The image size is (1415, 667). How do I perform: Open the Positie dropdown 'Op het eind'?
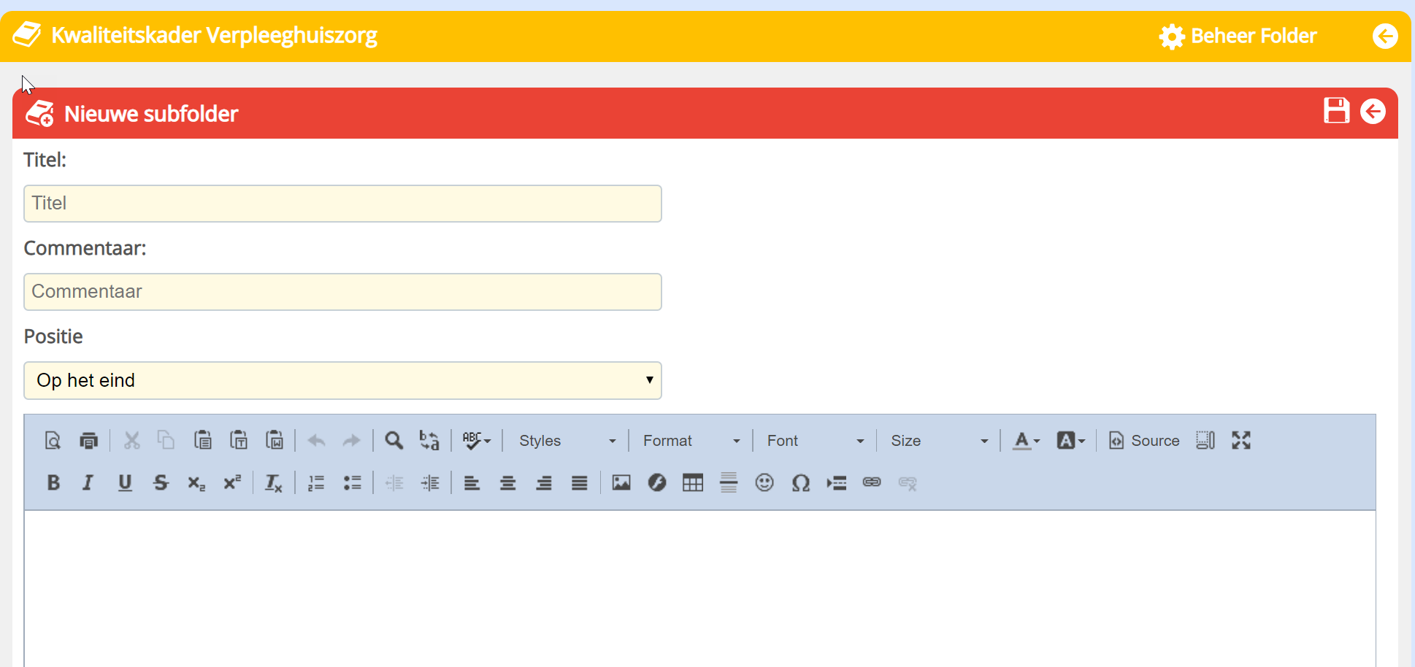point(342,381)
